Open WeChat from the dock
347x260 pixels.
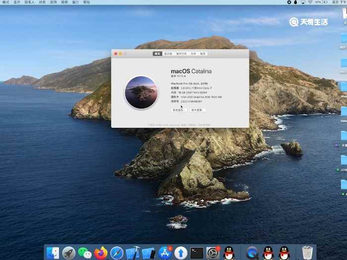click(x=85, y=253)
